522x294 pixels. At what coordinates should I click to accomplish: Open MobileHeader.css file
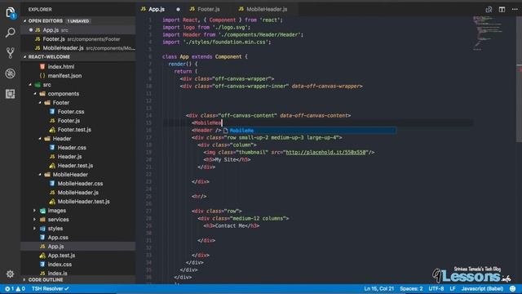[x=80, y=184]
